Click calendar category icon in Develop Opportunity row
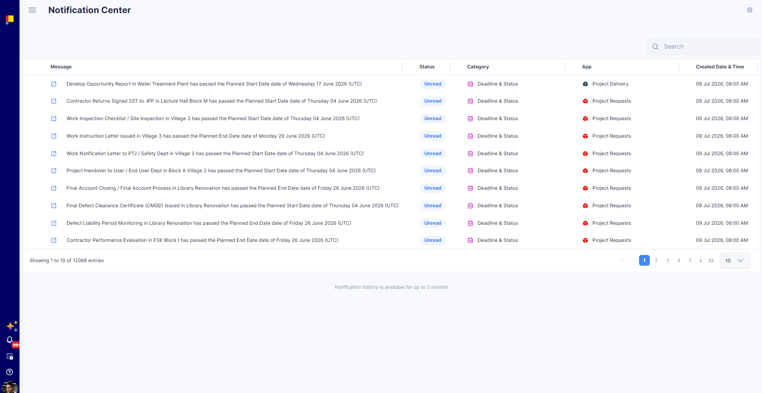Image resolution: width=762 pixels, height=393 pixels. tap(470, 84)
